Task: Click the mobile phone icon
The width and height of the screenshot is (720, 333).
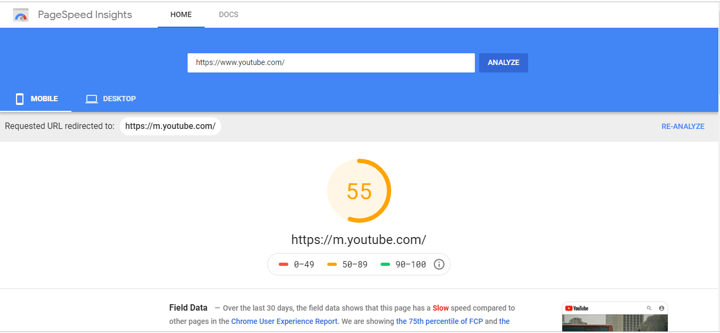Action: (20, 99)
